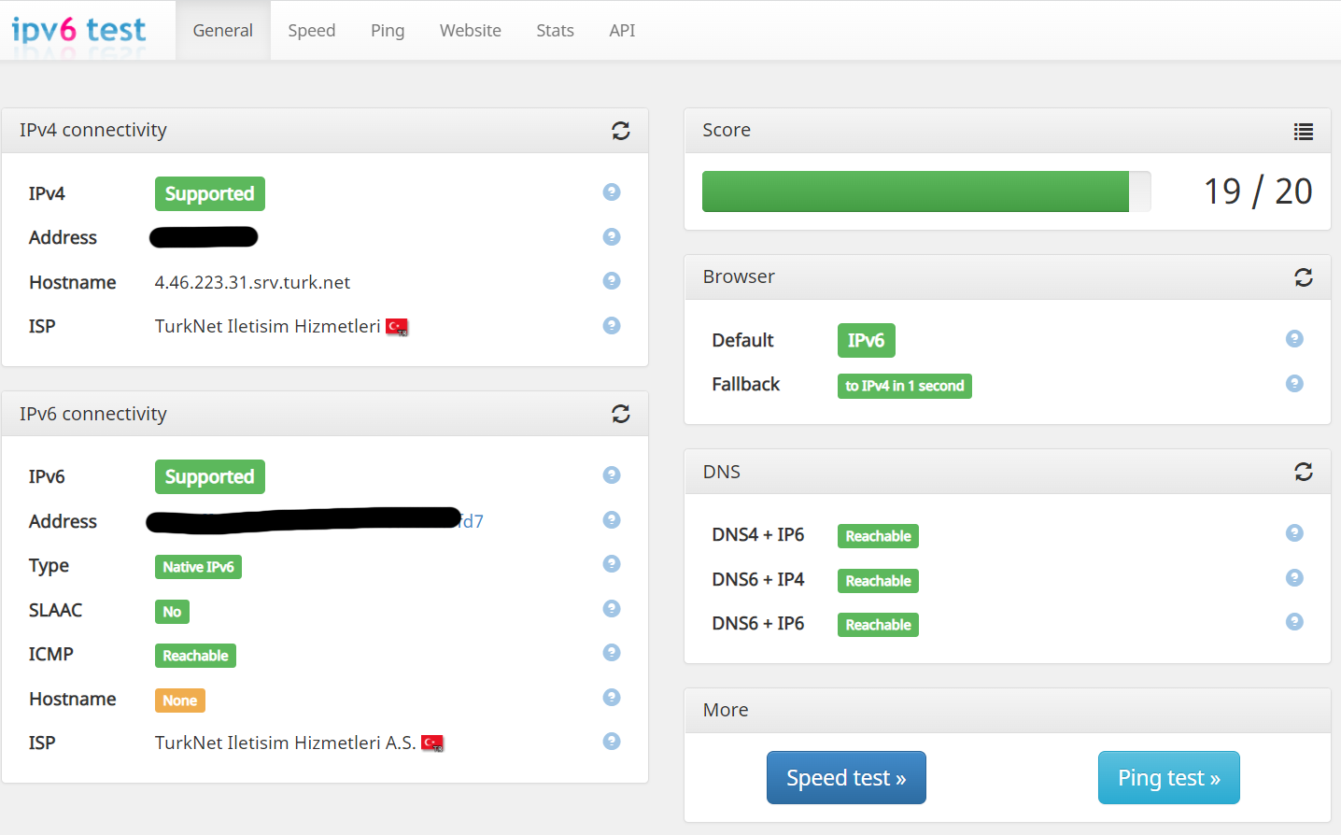1341x835 pixels.
Task: Refresh the IPv6 connectivity panel
Action: tap(621, 414)
